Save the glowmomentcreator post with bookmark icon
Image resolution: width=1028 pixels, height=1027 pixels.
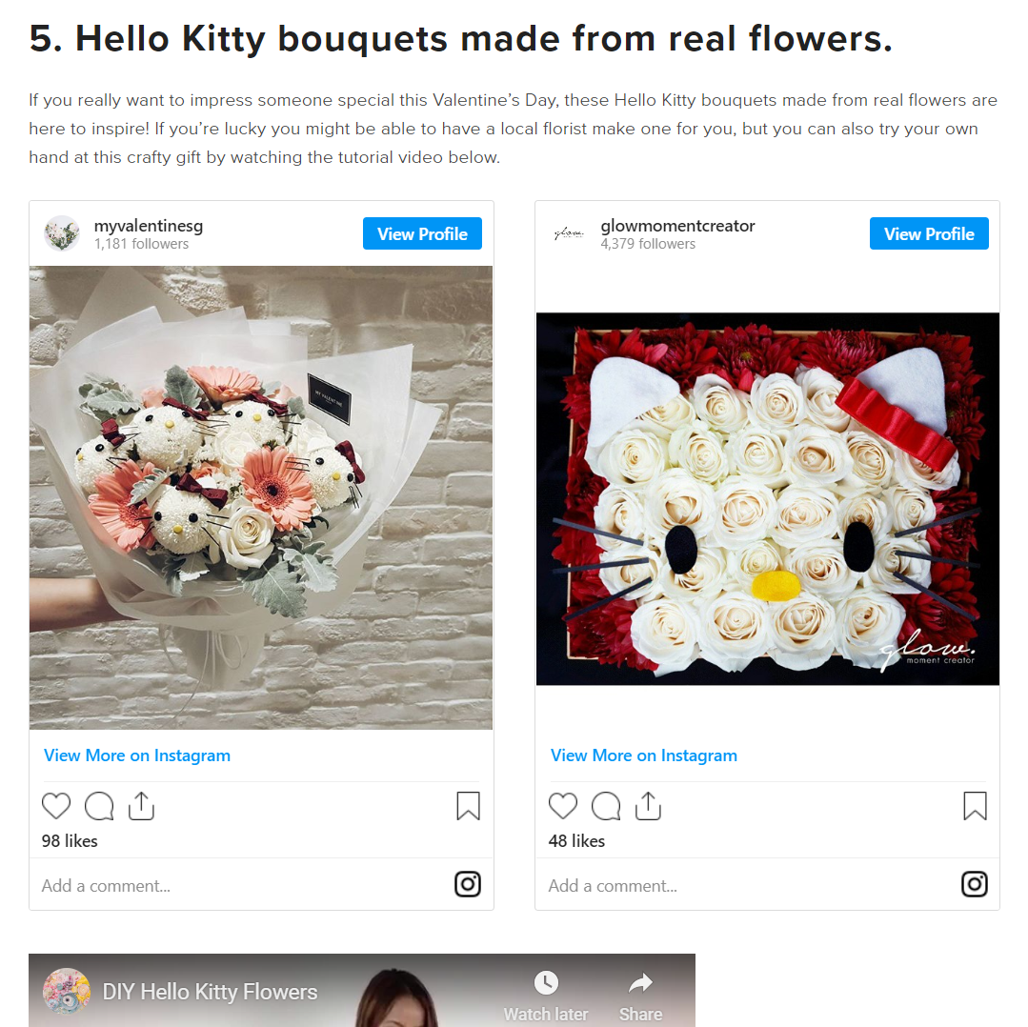click(x=975, y=806)
